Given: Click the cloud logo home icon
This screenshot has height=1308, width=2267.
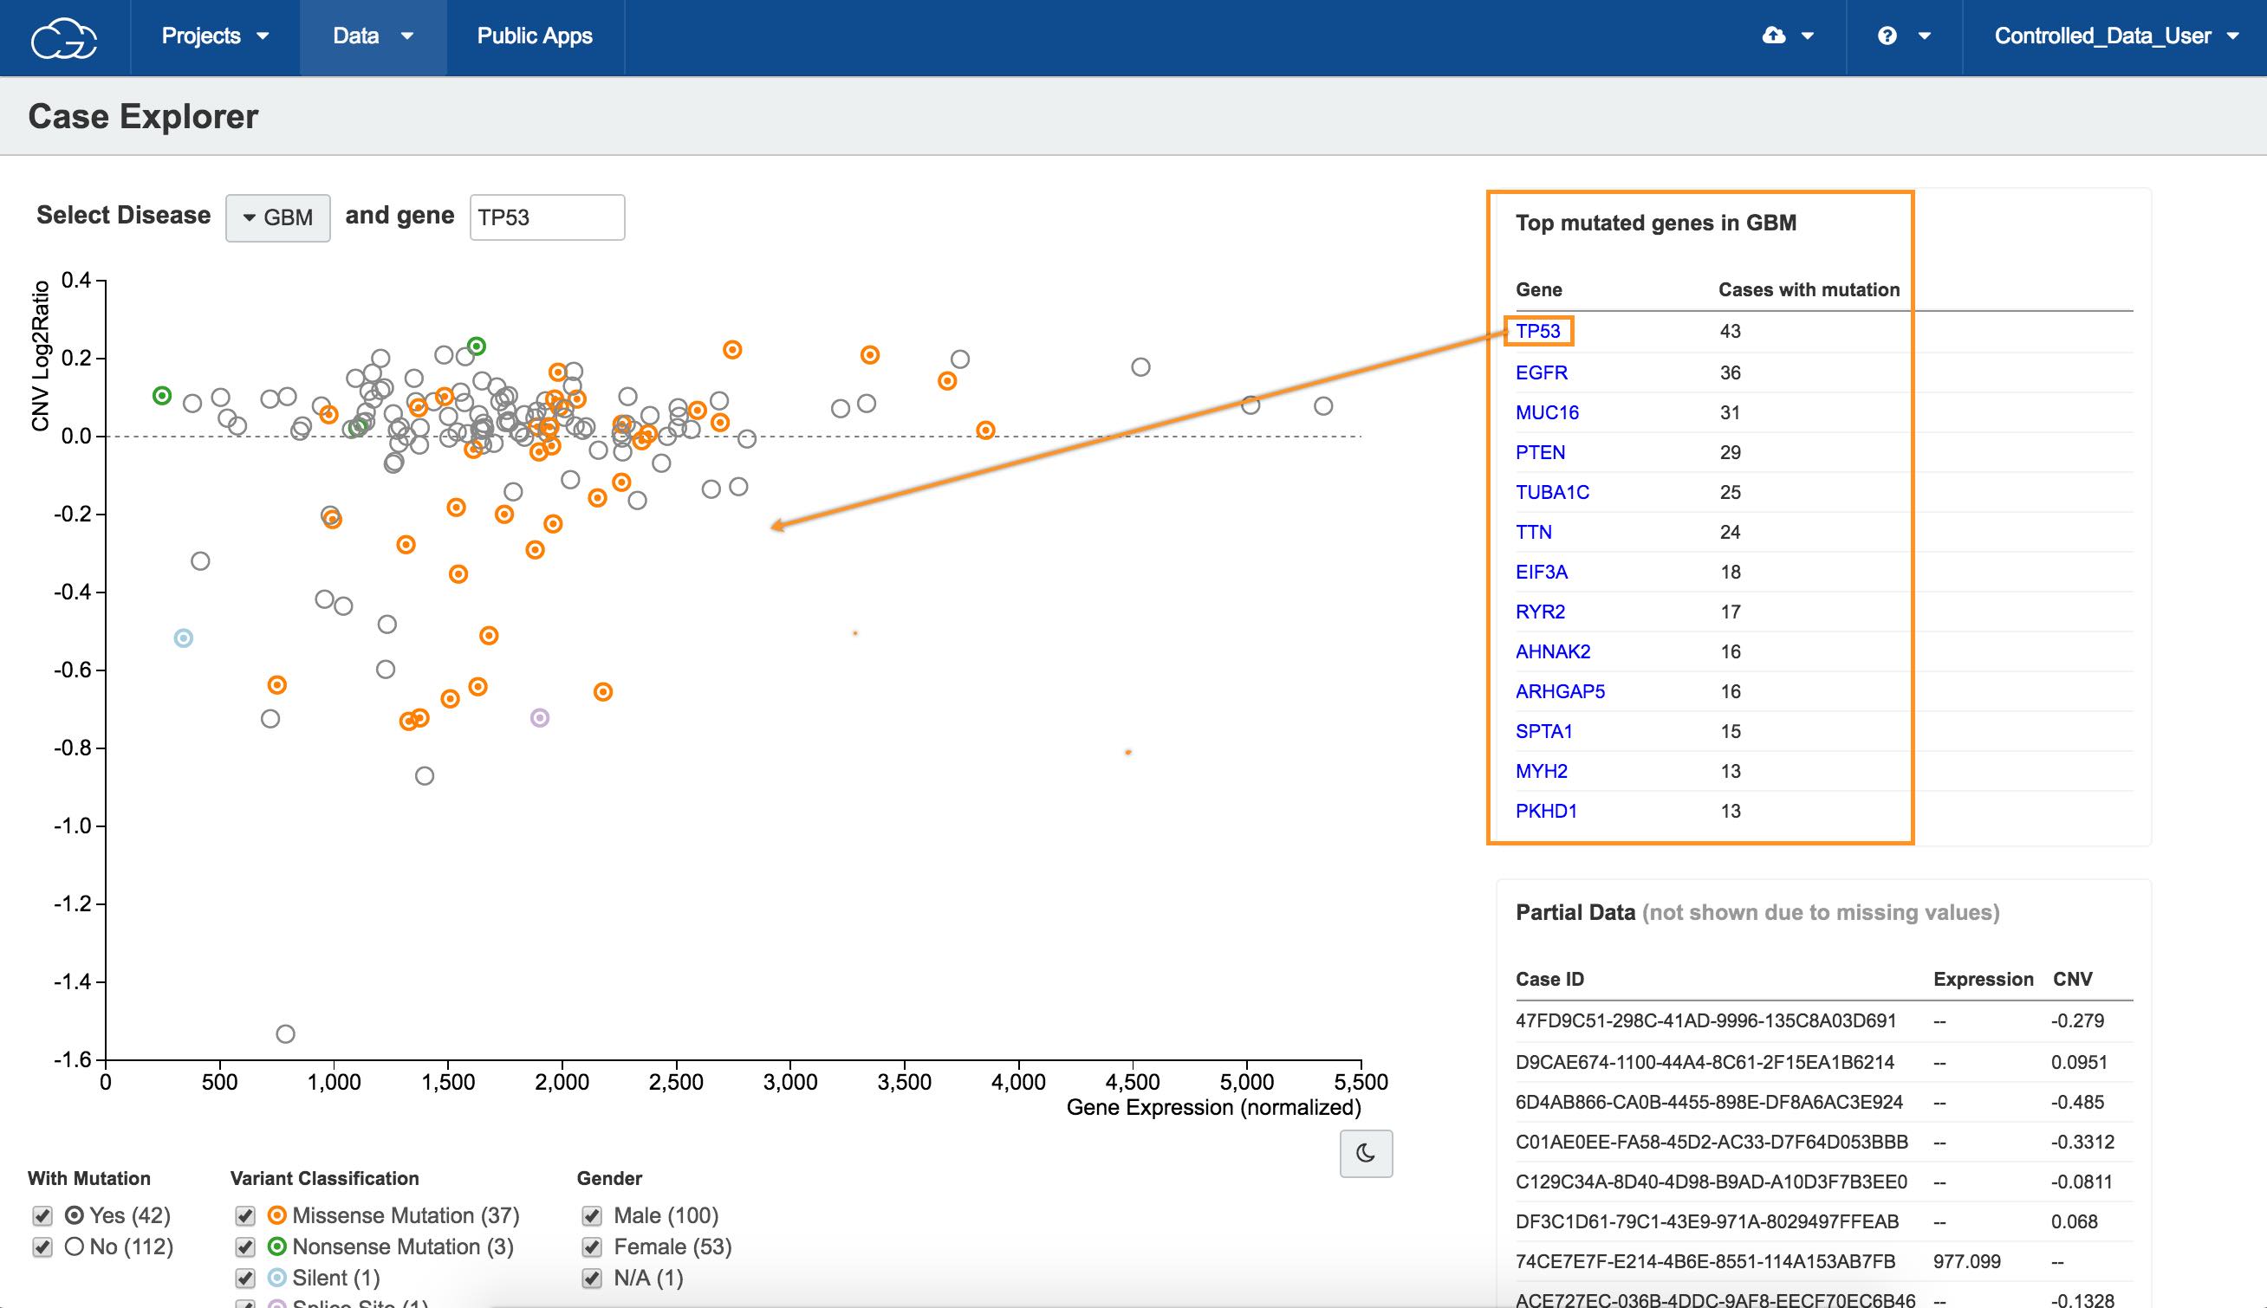Looking at the screenshot, I should pos(64,38).
